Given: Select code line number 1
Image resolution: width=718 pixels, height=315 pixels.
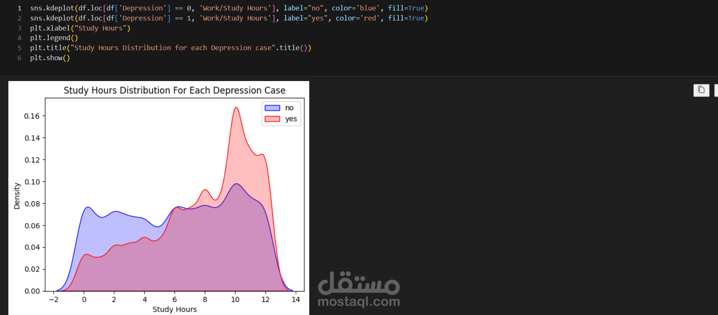Looking at the screenshot, I should point(19,8).
